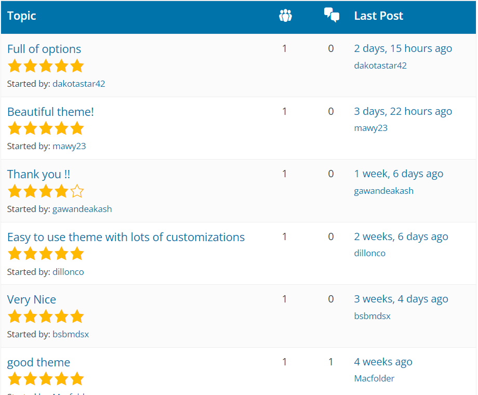View dakotastar42 profile from Started by
Viewport: 478px width, 395px height.
[x=78, y=84]
